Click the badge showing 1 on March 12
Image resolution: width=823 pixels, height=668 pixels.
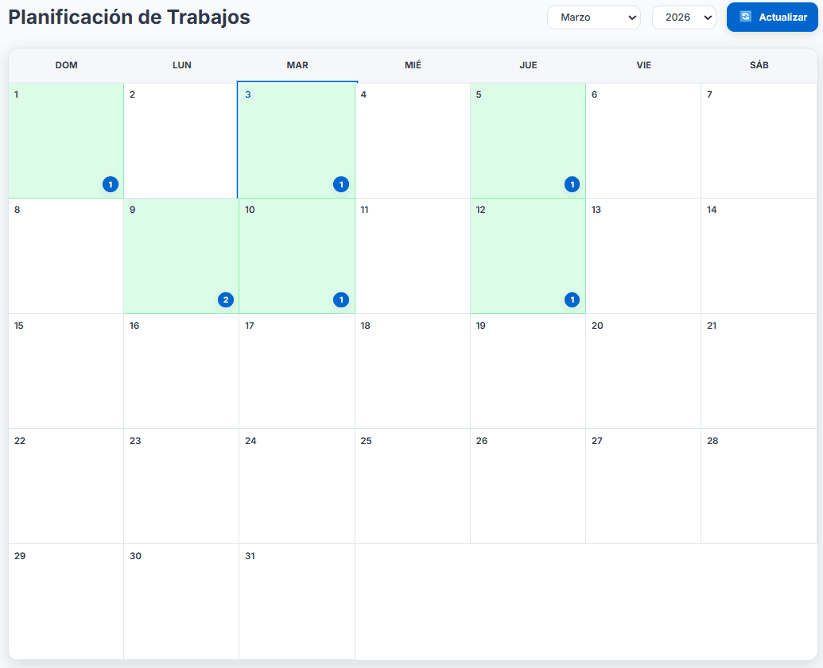coord(572,299)
